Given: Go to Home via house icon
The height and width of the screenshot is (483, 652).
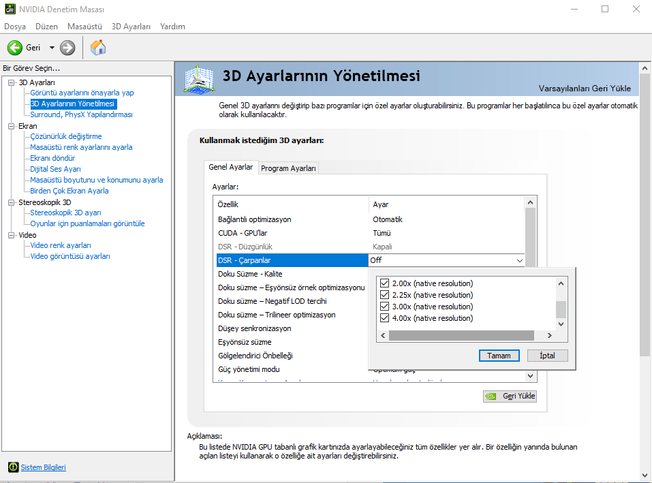Looking at the screenshot, I should pos(98,48).
